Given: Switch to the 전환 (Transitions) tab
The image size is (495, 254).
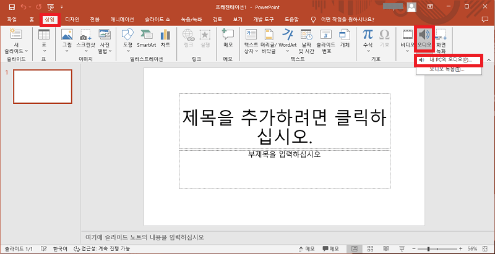Looking at the screenshot, I should coord(95,20).
